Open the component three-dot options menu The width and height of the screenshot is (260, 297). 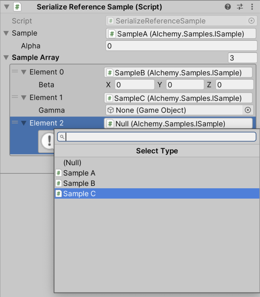click(x=252, y=7)
